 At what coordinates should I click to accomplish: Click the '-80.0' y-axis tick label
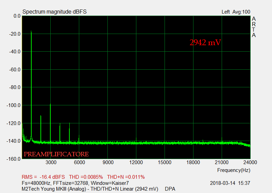tap(15, 87)
